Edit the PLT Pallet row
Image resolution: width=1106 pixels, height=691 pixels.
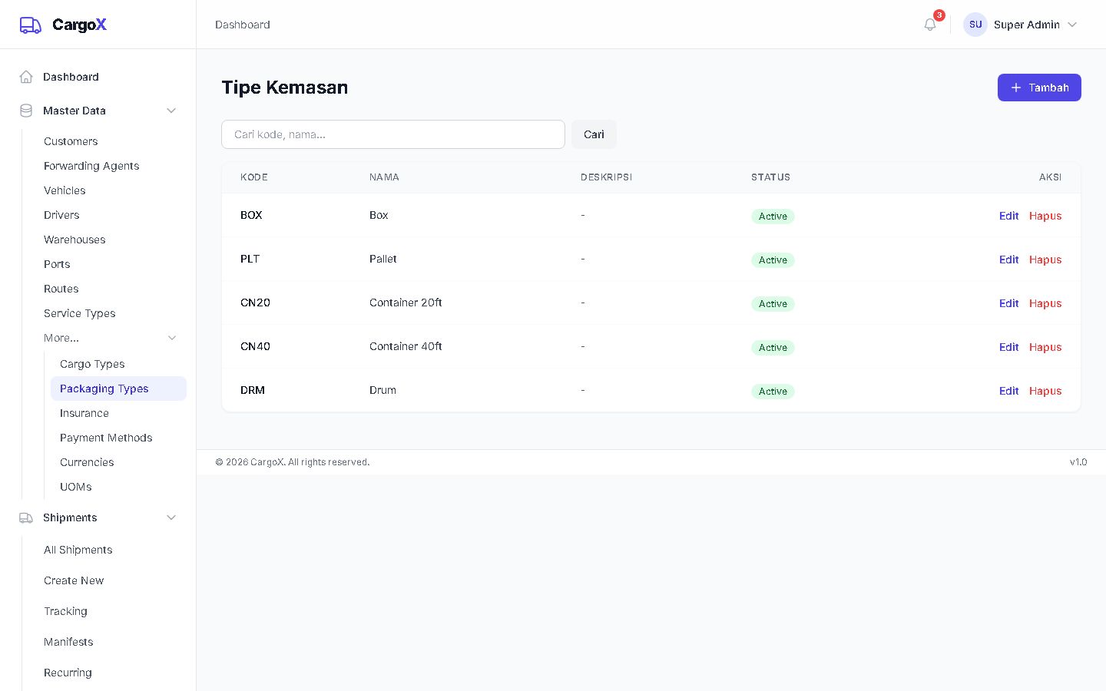pyautogui.click(x=1008, y=260)
